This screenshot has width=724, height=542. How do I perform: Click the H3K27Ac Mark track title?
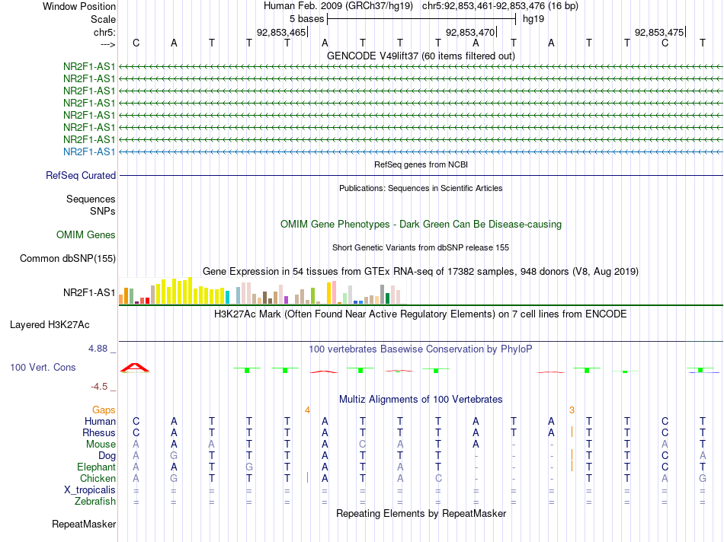point(421,314)
